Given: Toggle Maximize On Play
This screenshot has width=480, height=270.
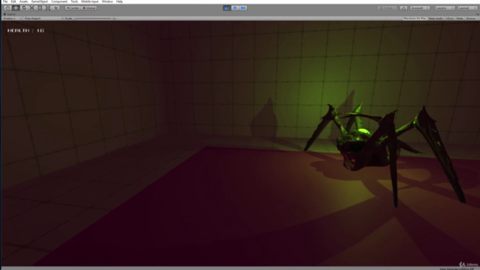Looking at the screenshot, I should click(415, 18).
